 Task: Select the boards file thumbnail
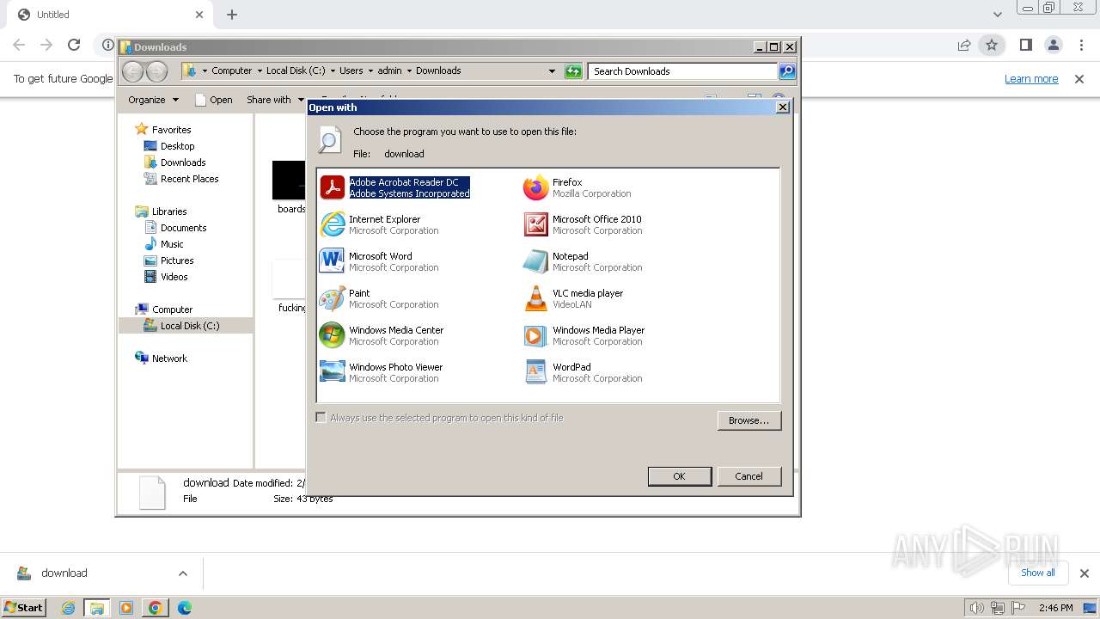coord(290,181)
